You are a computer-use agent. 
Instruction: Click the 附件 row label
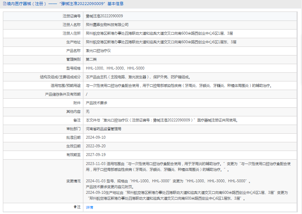point(77,103)
